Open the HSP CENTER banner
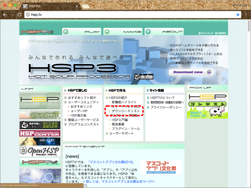251x188 pixels. tap(40, 133)
